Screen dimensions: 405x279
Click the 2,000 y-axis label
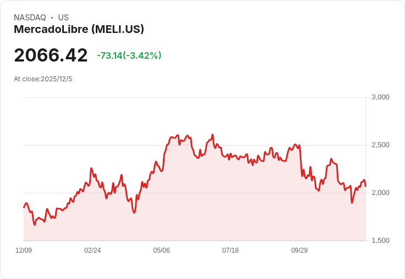380,193
